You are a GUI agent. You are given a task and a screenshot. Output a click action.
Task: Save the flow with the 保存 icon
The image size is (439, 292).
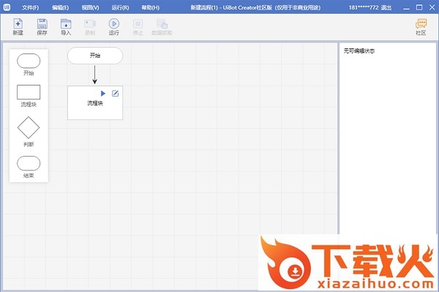click(x=42, y=24)
